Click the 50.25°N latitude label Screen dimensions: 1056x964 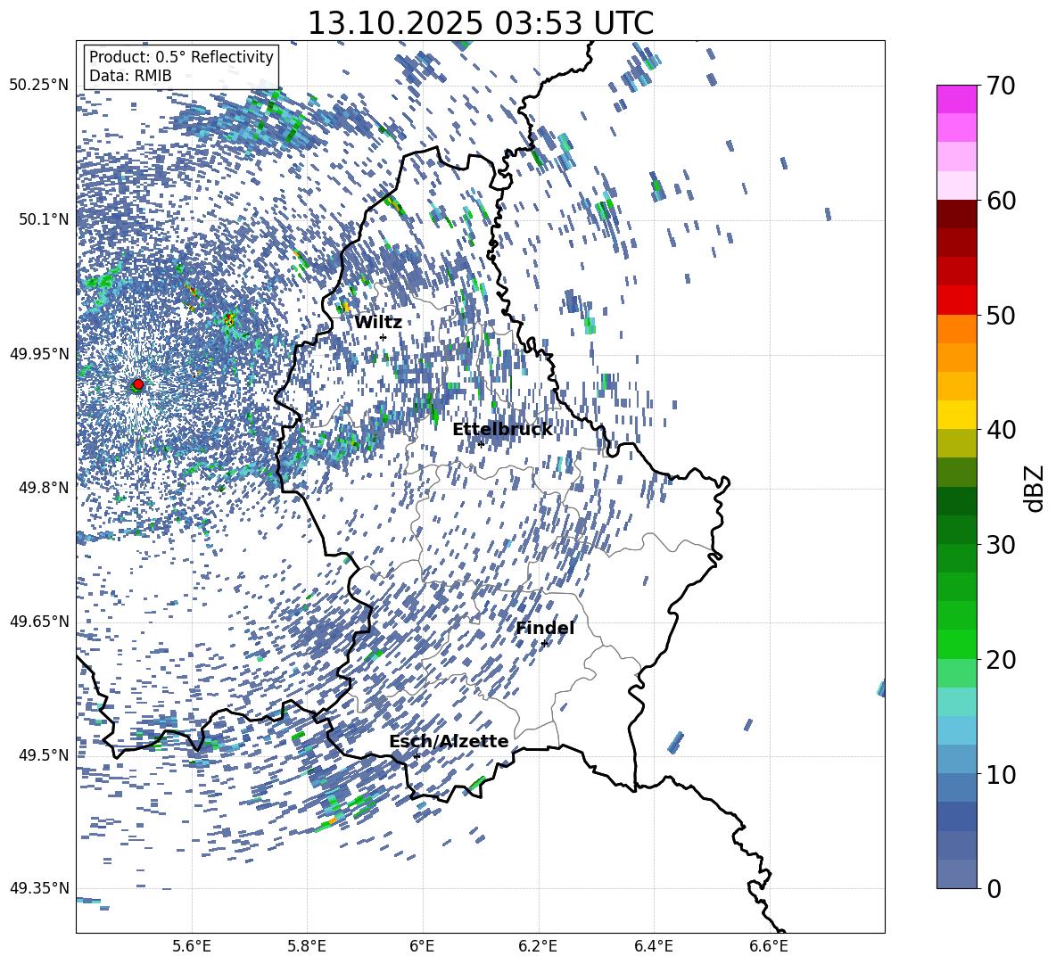tap(39, 86)
